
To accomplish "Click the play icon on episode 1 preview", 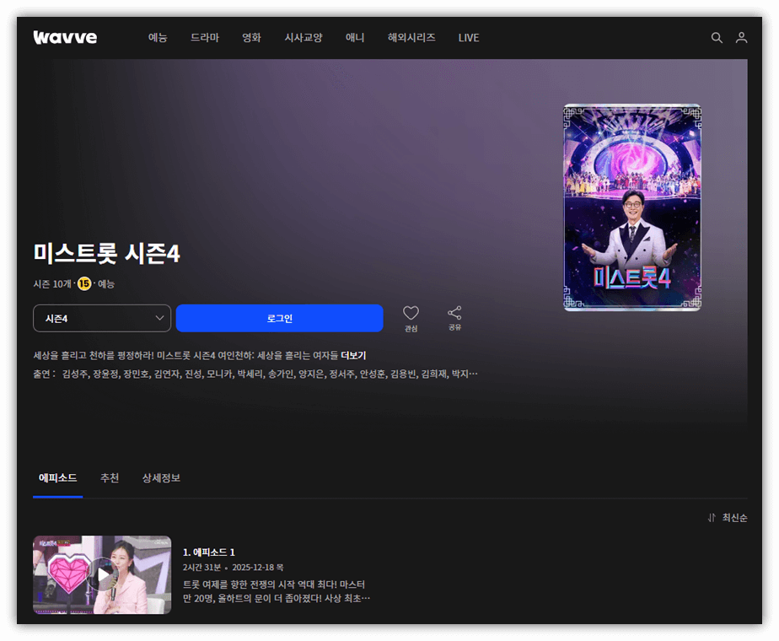I will (101, 574).
